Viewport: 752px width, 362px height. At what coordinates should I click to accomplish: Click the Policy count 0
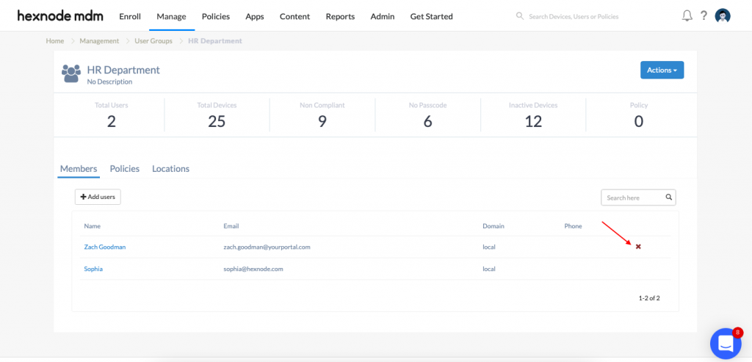tap(639, 121)
